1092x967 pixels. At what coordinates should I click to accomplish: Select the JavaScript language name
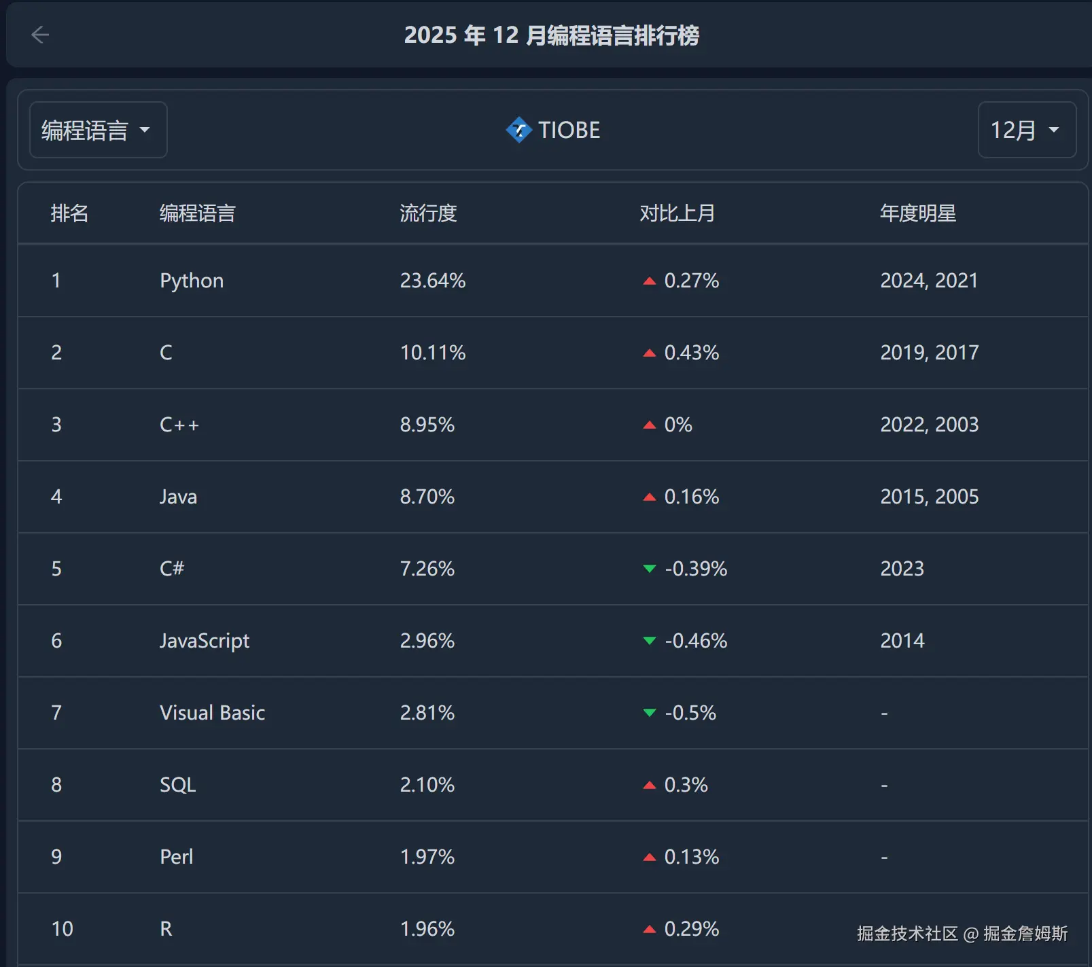[205, 641]
